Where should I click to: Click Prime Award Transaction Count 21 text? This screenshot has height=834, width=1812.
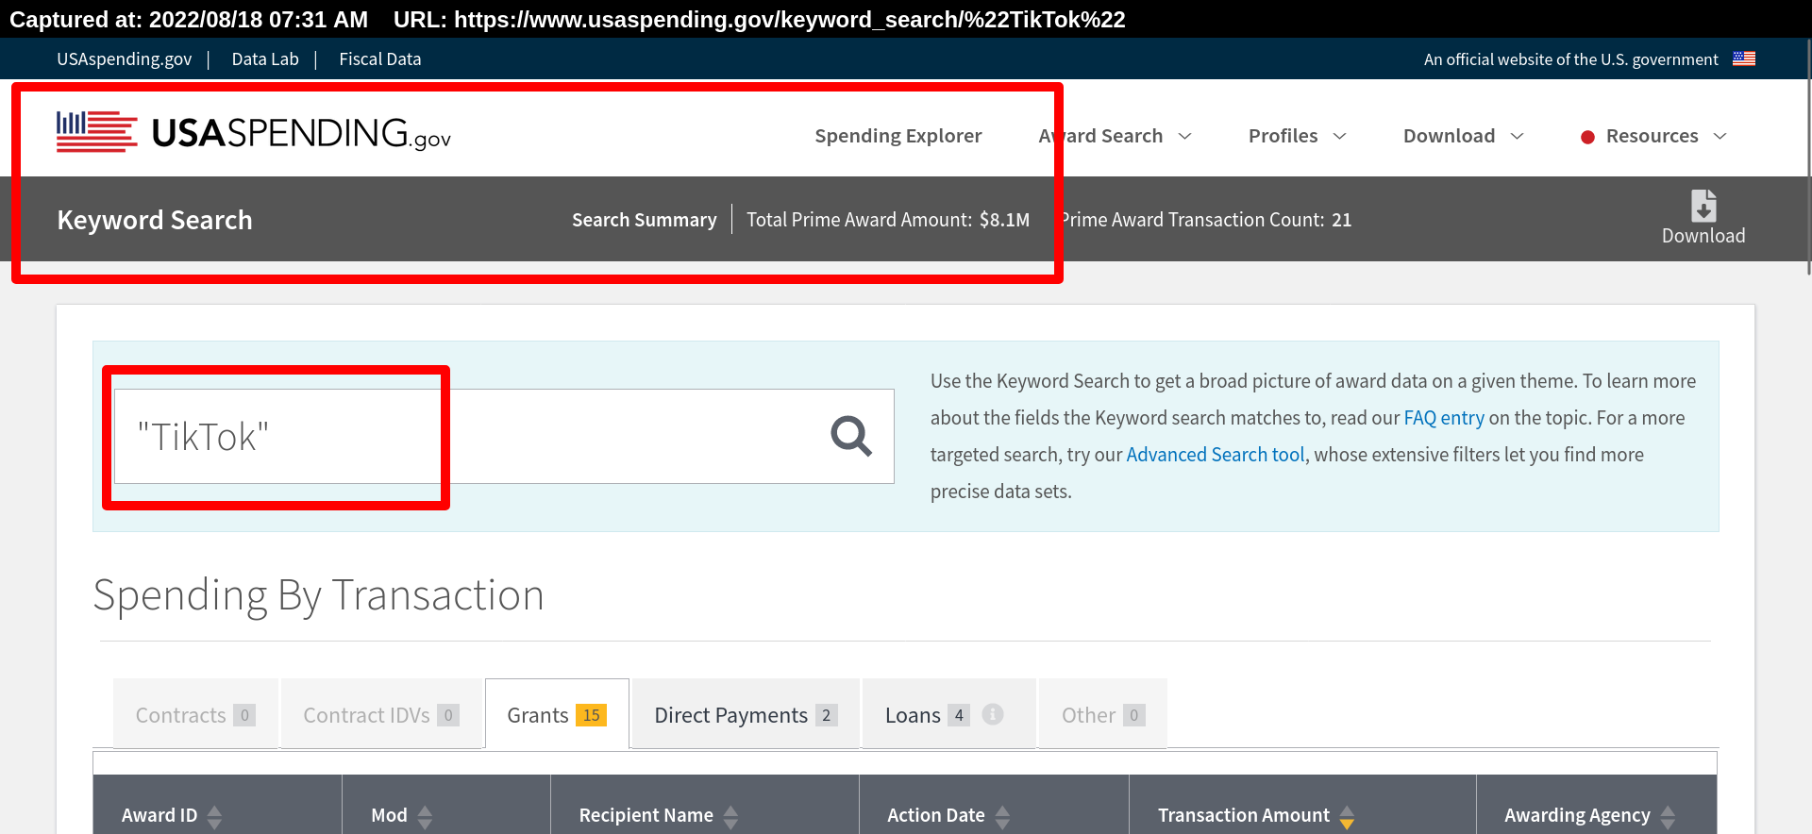coord(1204,220)
